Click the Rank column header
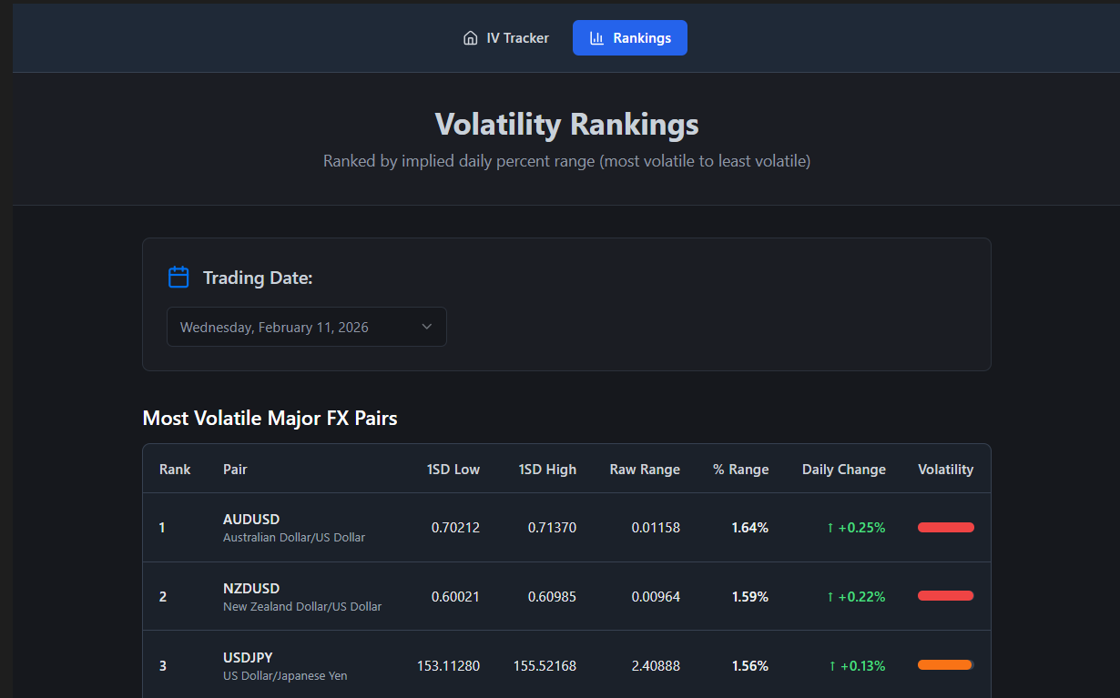Viewport: 1120px width, 698px height. pos(175,469)
